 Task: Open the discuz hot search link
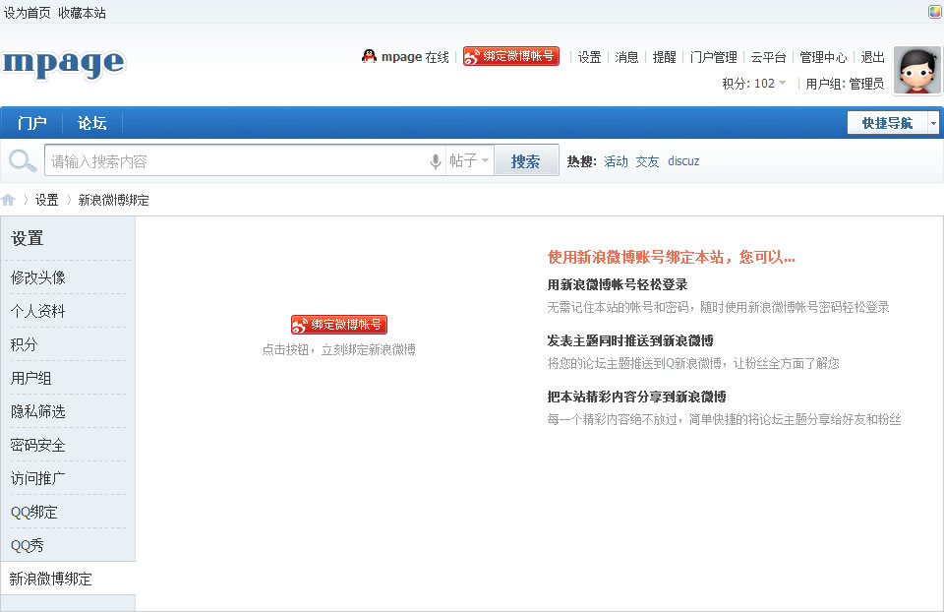(x=683, y=160)
